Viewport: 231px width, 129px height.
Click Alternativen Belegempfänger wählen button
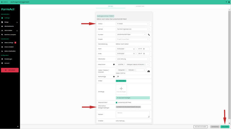pos(128,107)
